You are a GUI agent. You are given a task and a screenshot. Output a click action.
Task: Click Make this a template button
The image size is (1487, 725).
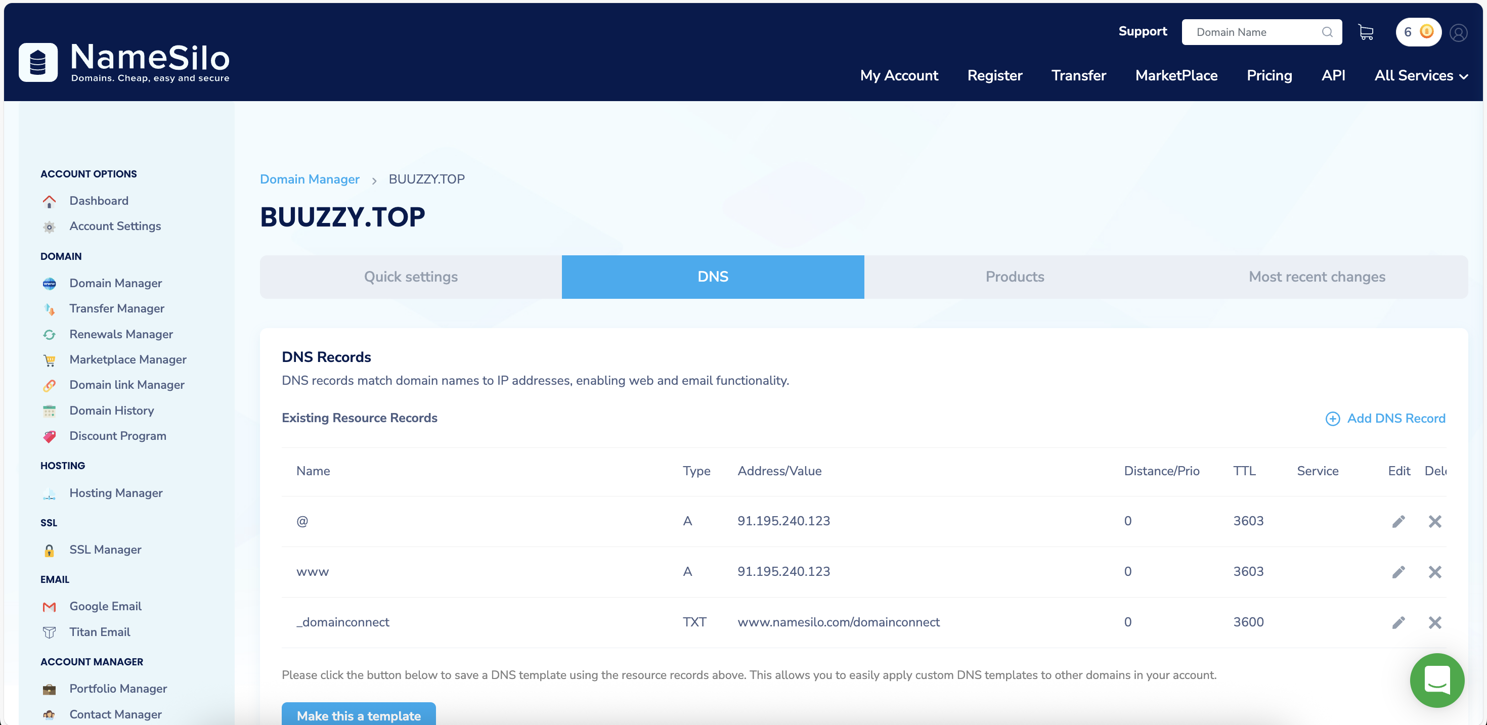coord(359,714)
